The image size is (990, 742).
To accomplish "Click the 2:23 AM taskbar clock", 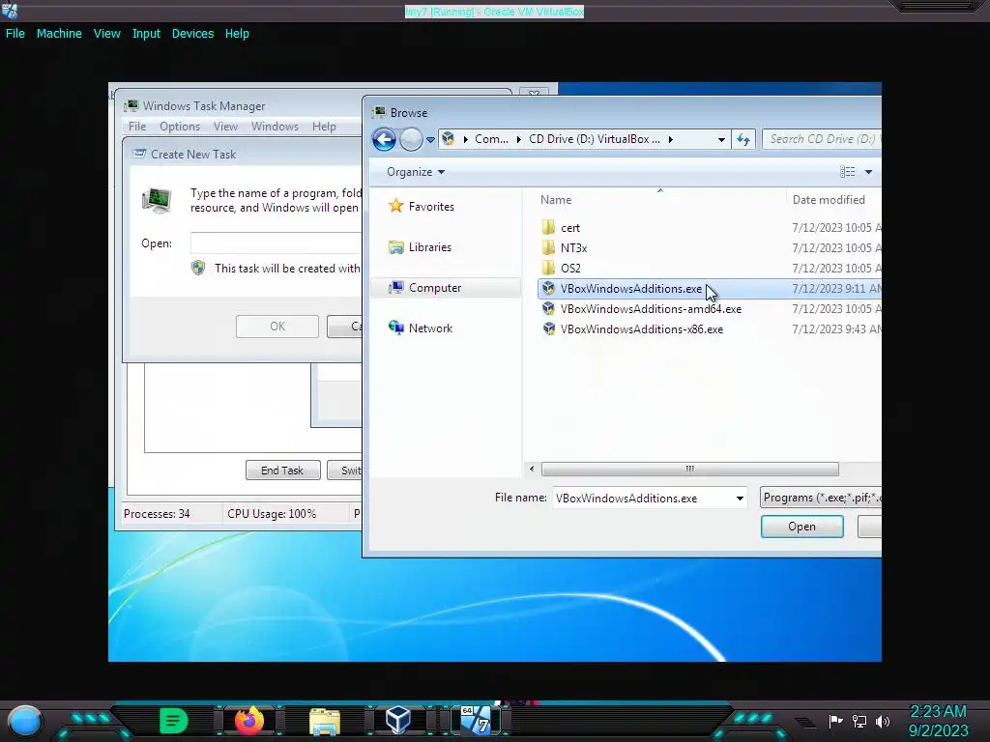I will click(x=938, y=711).
